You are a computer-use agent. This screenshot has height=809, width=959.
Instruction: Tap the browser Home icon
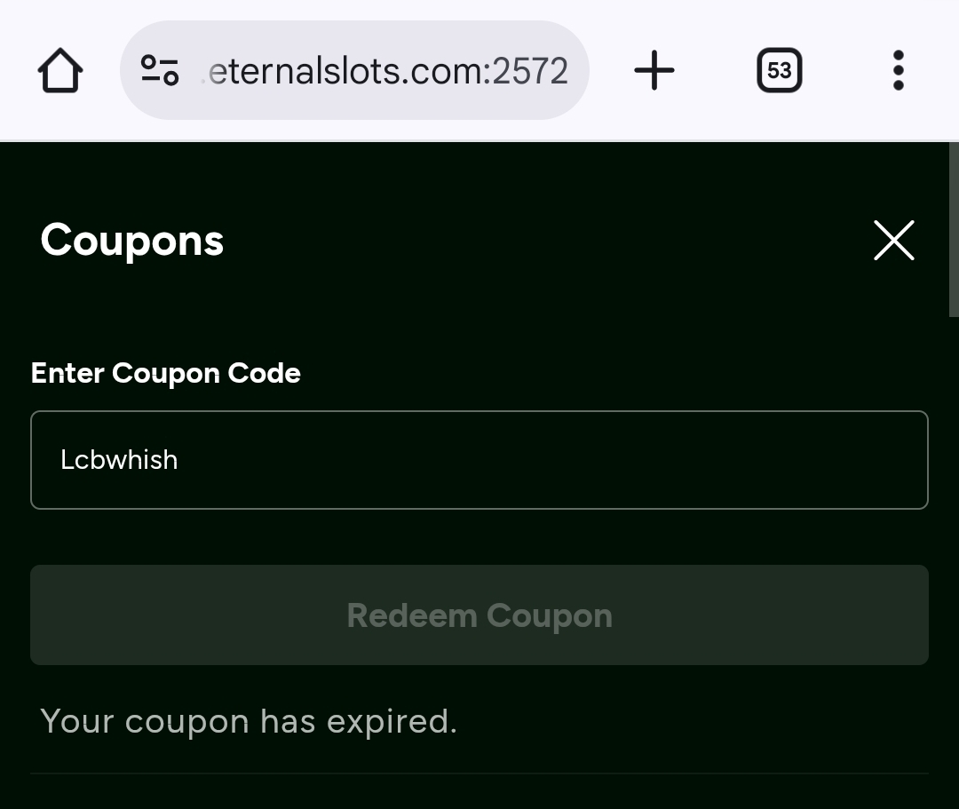pyautogui.click(x=60, y=71)
